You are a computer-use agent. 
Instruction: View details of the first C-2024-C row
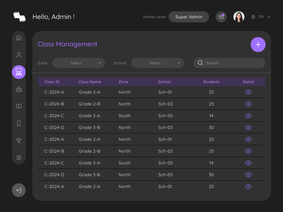[248, 116]
